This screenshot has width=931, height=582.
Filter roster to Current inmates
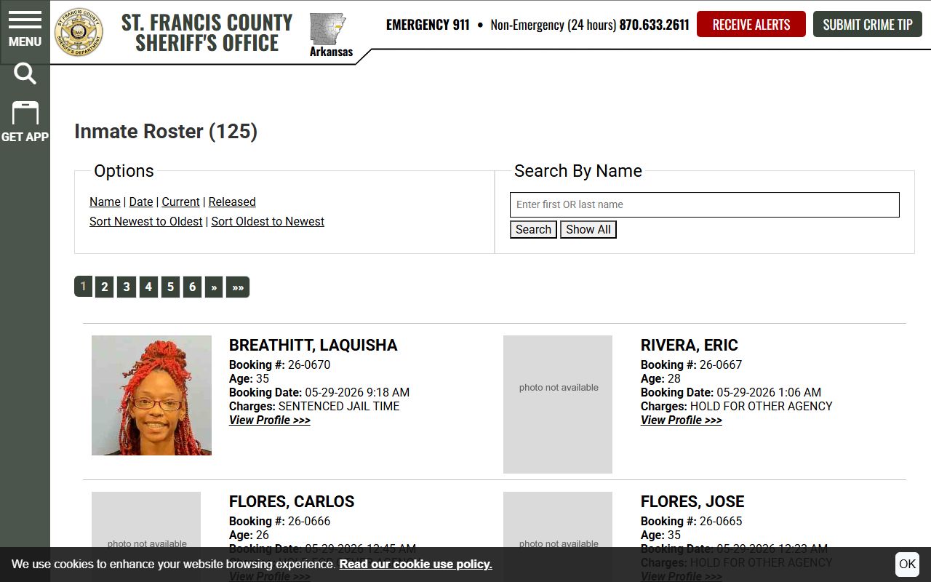[x=180, y=202]
